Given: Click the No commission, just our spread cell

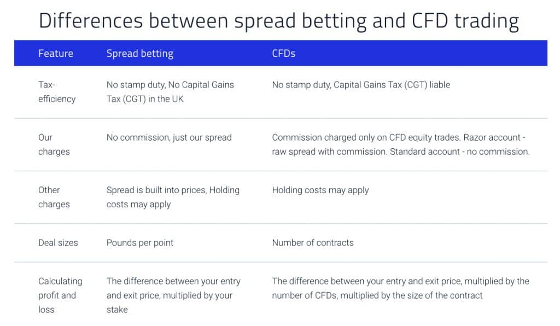Looking at the screenshot, I should pyautogui.click(x=169, y=137).
